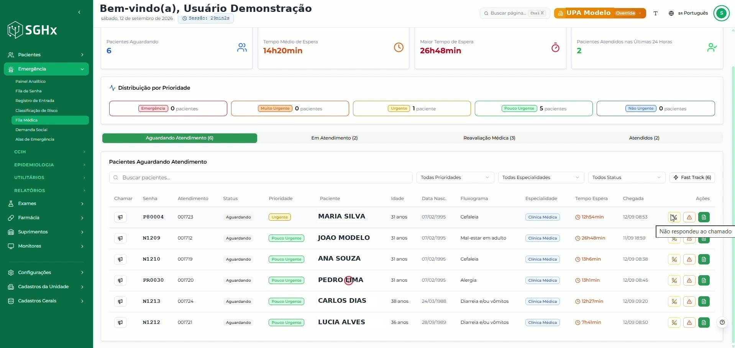Call patient JOAO MODELO with megaphone icon
Image resolution: width=735 pixels, height=348 pixels.
click(x=120, y=238)
